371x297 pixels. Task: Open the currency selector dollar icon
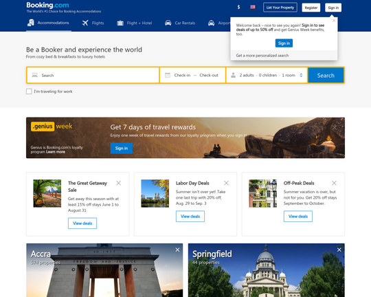click(x=238, y=8)
